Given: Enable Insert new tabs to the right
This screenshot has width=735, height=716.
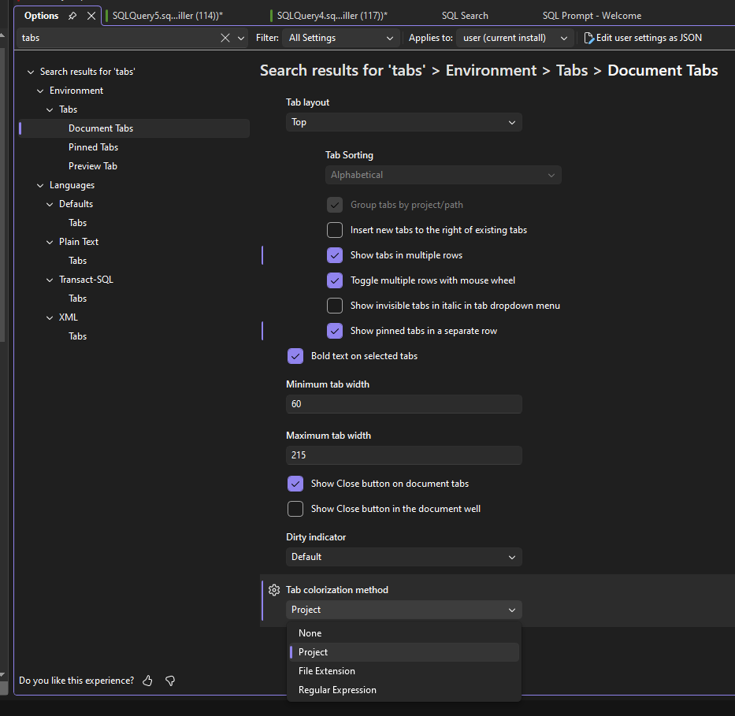Looking at the screenshot, I should click(x=335, y=230).
